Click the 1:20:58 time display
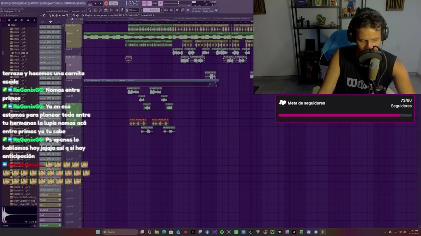 132,4
